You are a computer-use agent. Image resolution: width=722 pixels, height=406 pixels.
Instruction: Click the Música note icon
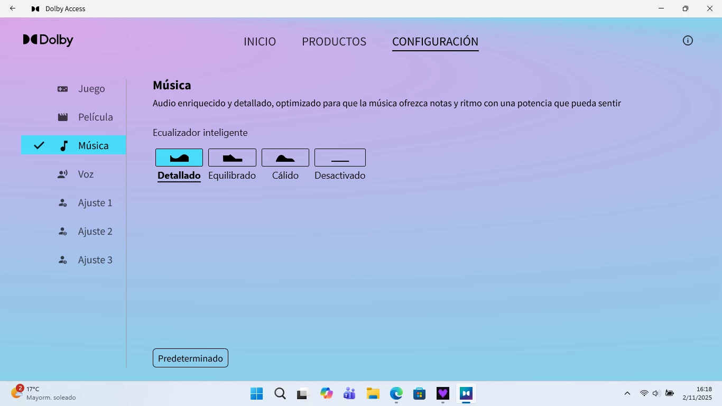[64, 146]
